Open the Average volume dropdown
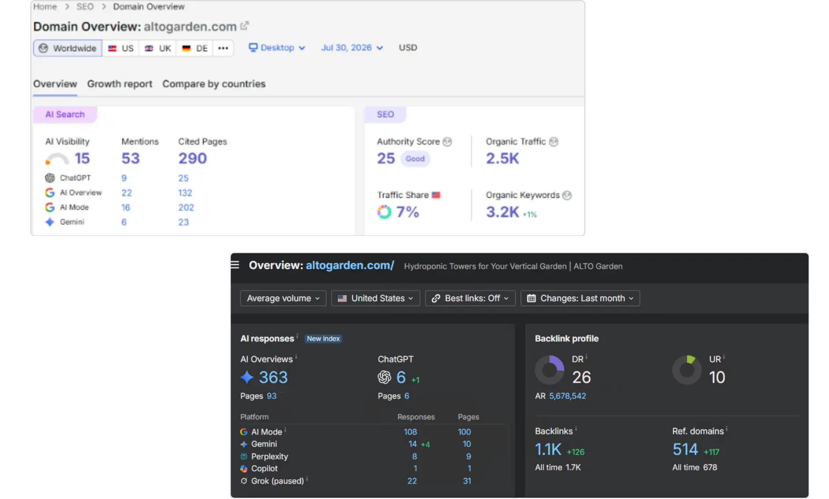Viewport: 829px width, 499px height. [x=283, y=298]
